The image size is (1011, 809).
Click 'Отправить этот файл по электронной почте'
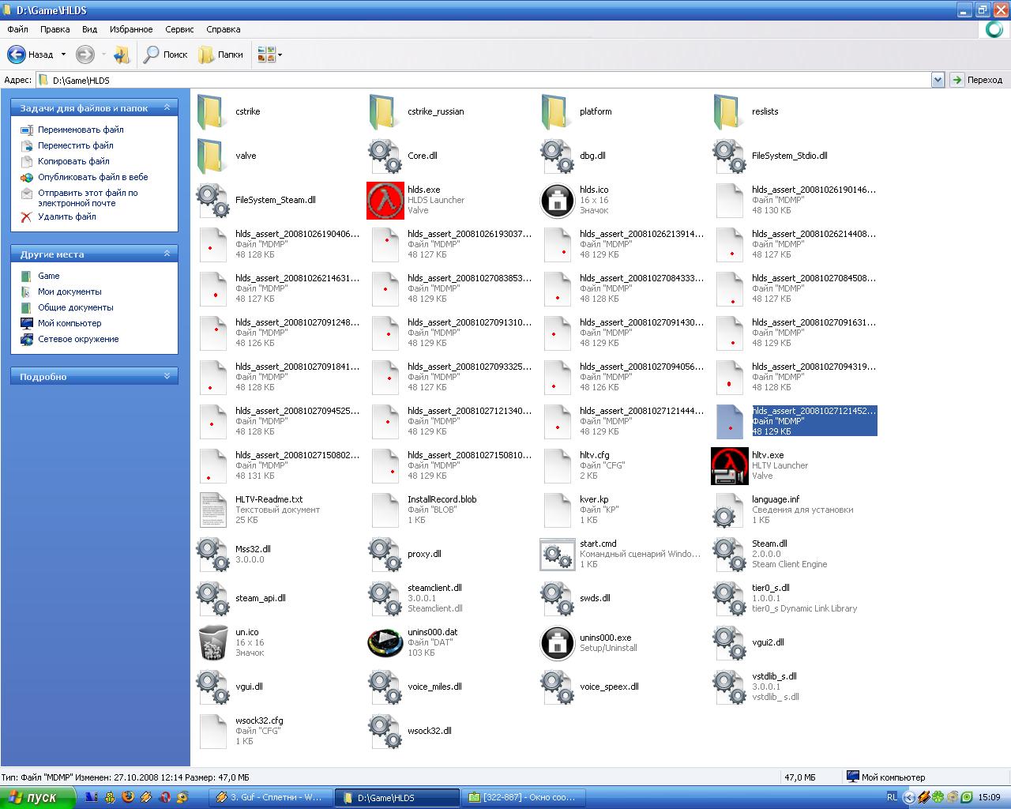point(88,198)
